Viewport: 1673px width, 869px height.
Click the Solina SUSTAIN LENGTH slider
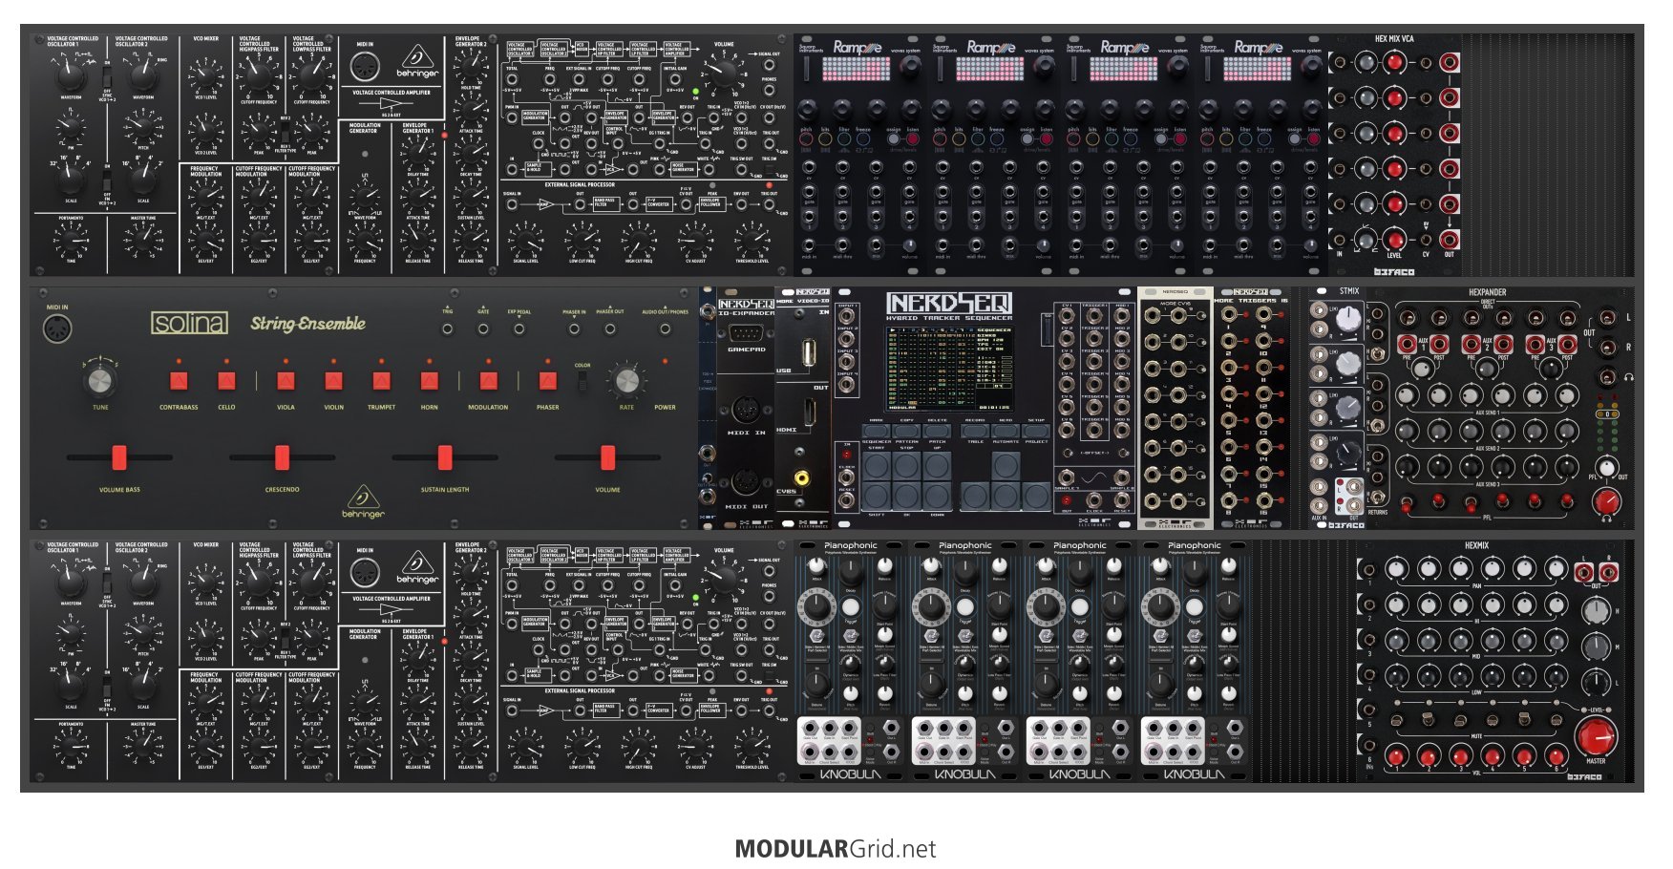(445, 457)
